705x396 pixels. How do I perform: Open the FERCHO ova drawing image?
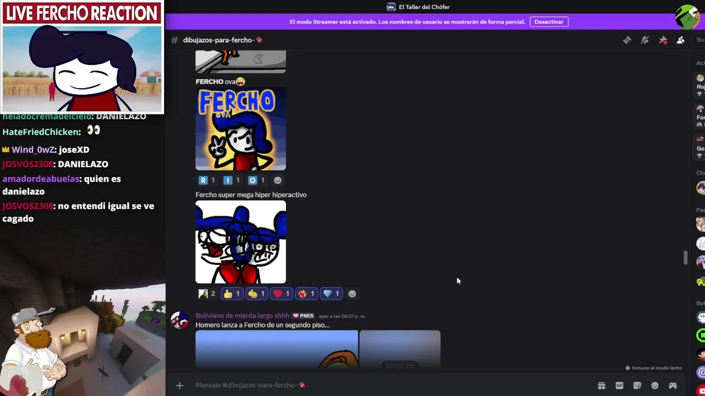(241, 129)
